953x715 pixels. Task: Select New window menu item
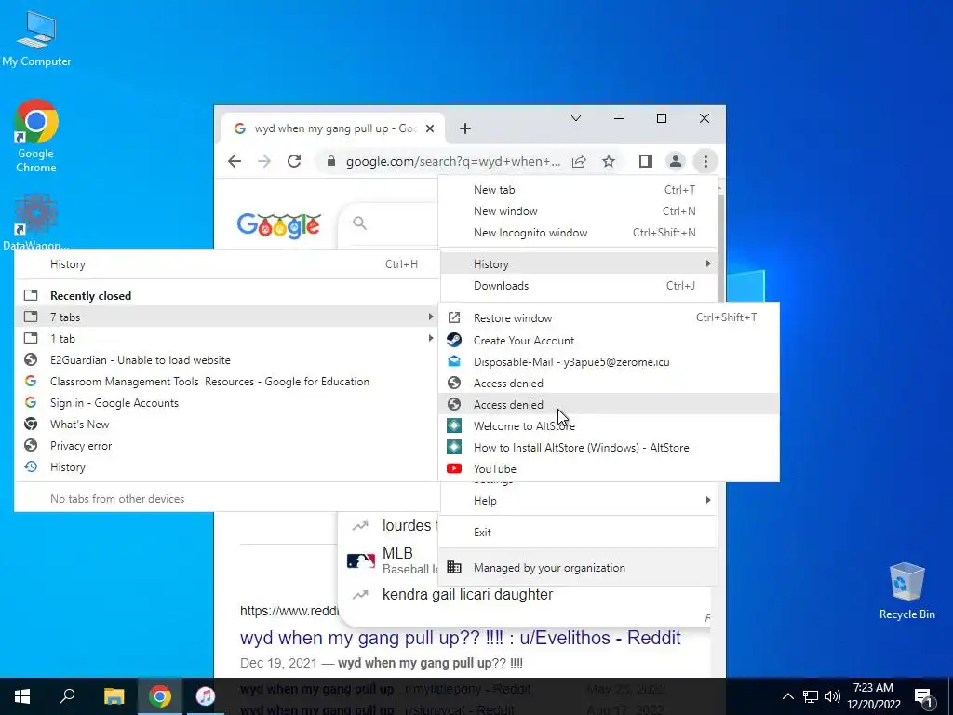pyautogui.click(x=578, y=211)
